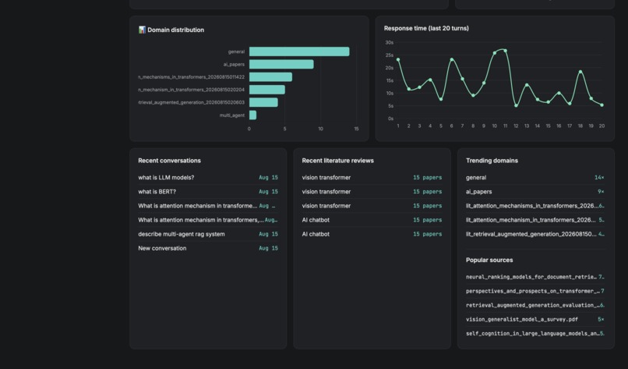The image size is (628, 369).
Task: Open "describe multi-agent rag system" conversation
Action: [x=208, y=234]
